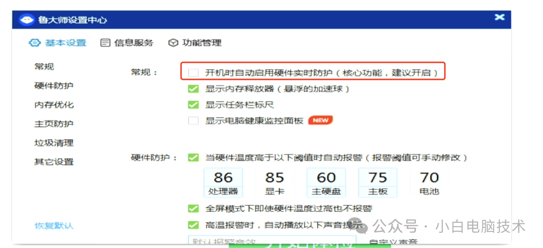Image resolution: width=543 pixels, height=248 pixels.
Task: Enable 开机时自动启用硬件实时防护 checkbox
Action: pos(193,73)
